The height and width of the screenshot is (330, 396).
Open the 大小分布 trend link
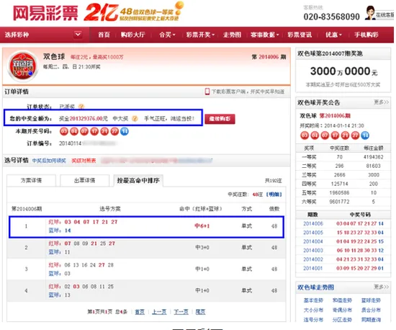point(313,310)
